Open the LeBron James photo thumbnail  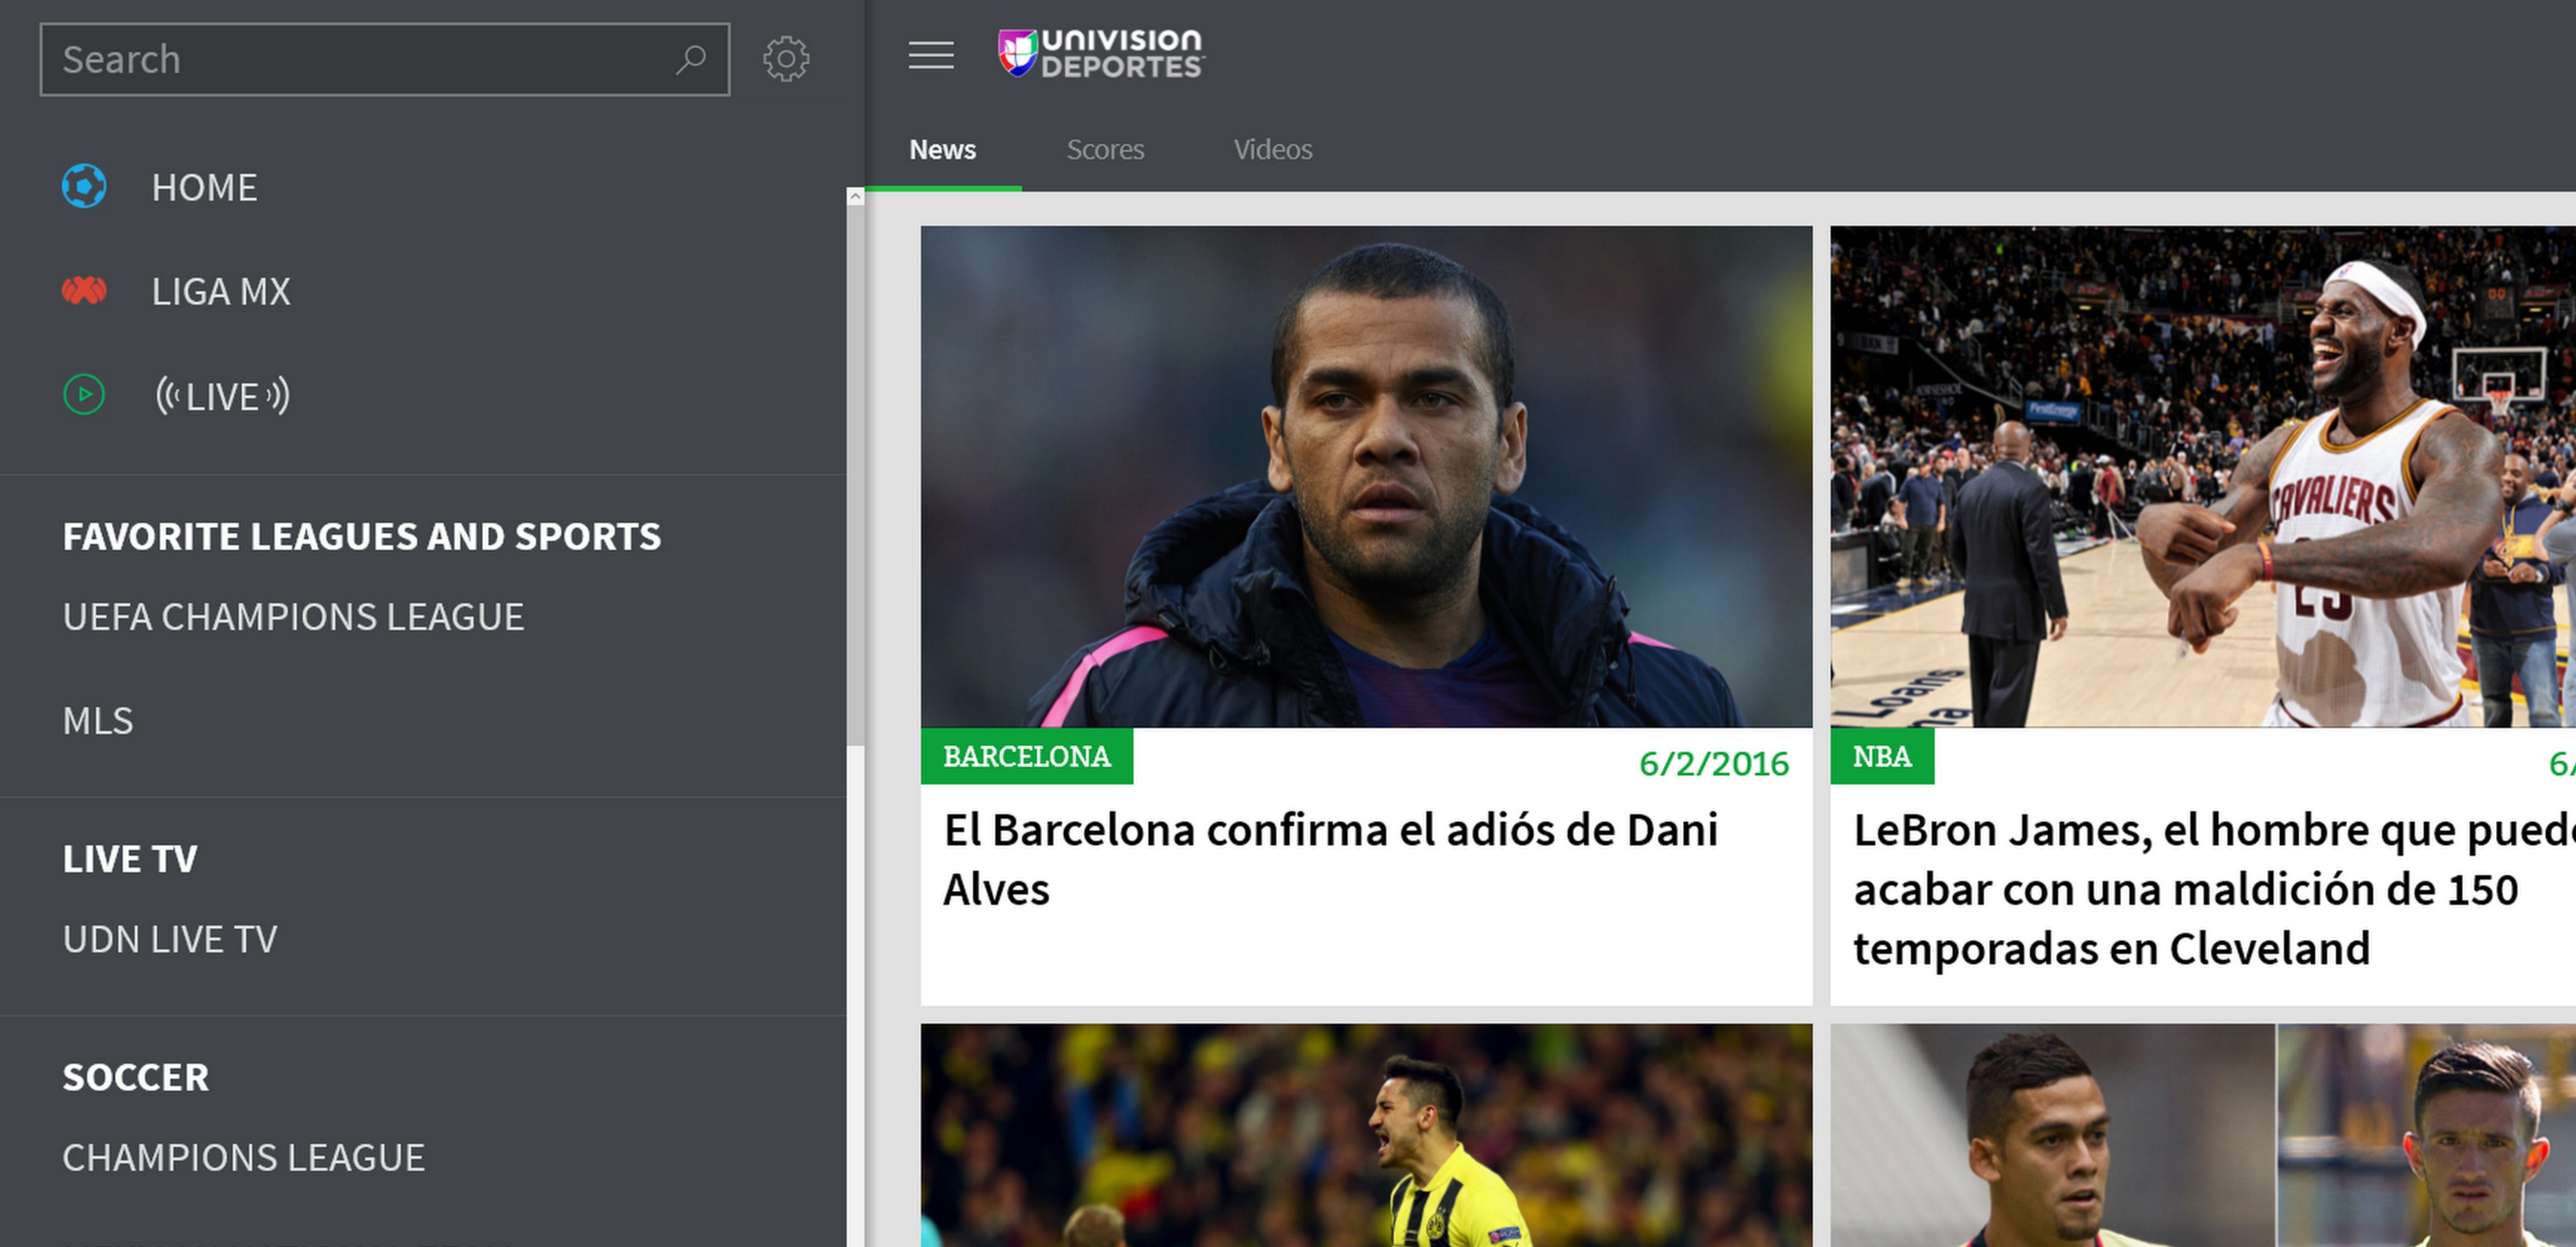pos(2203,477)
